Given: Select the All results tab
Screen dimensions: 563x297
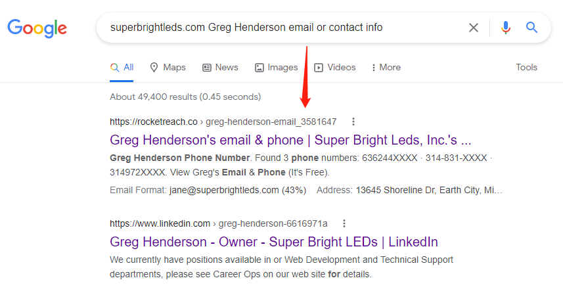Looking at the screenshot, I should 122,68.
